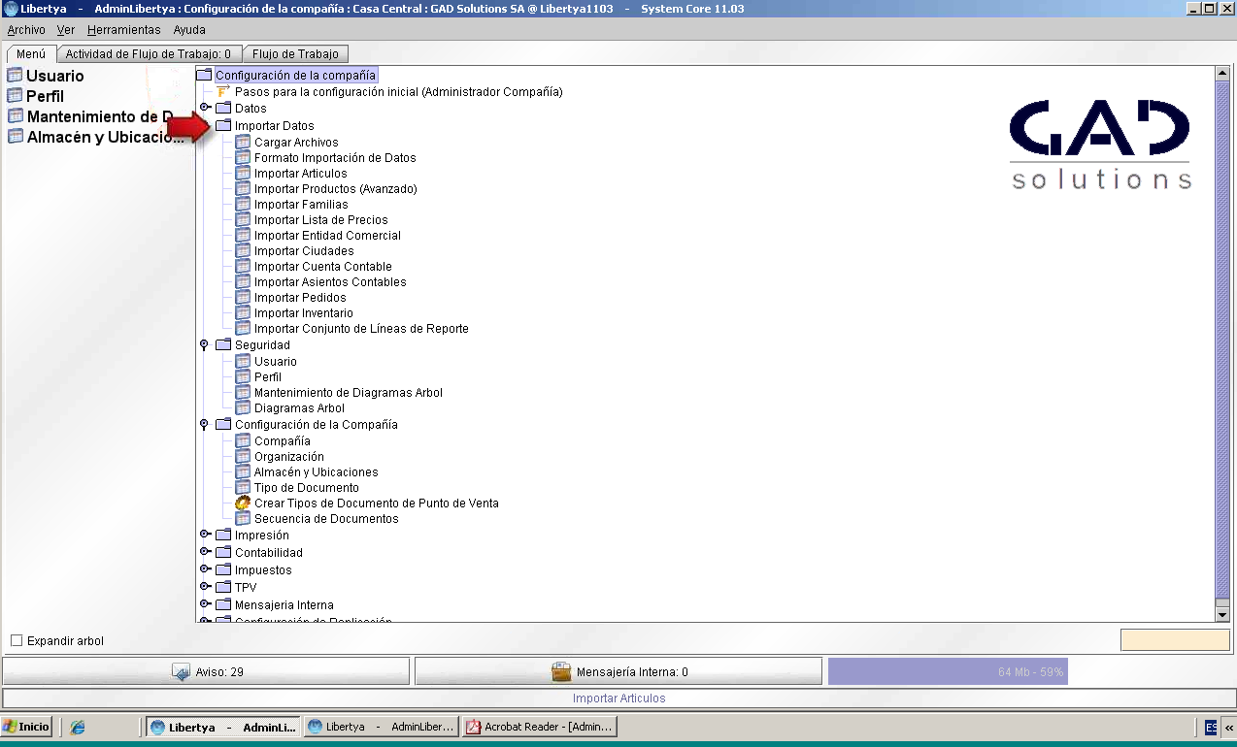
Task: Toggle the Expandir arbol checkbox
Action: (x=17, y=640)
